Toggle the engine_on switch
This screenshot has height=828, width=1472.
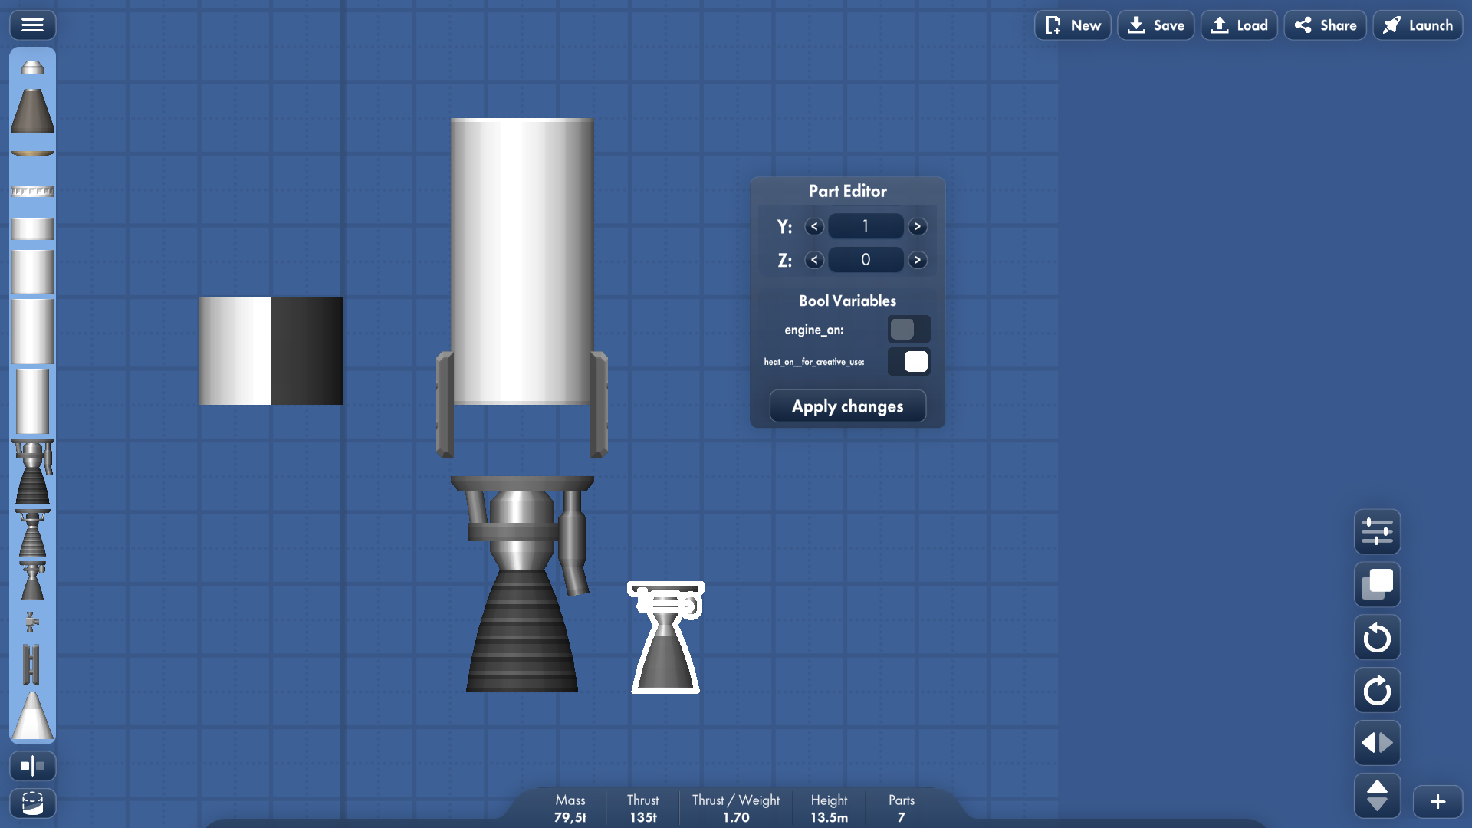[909, 330]
